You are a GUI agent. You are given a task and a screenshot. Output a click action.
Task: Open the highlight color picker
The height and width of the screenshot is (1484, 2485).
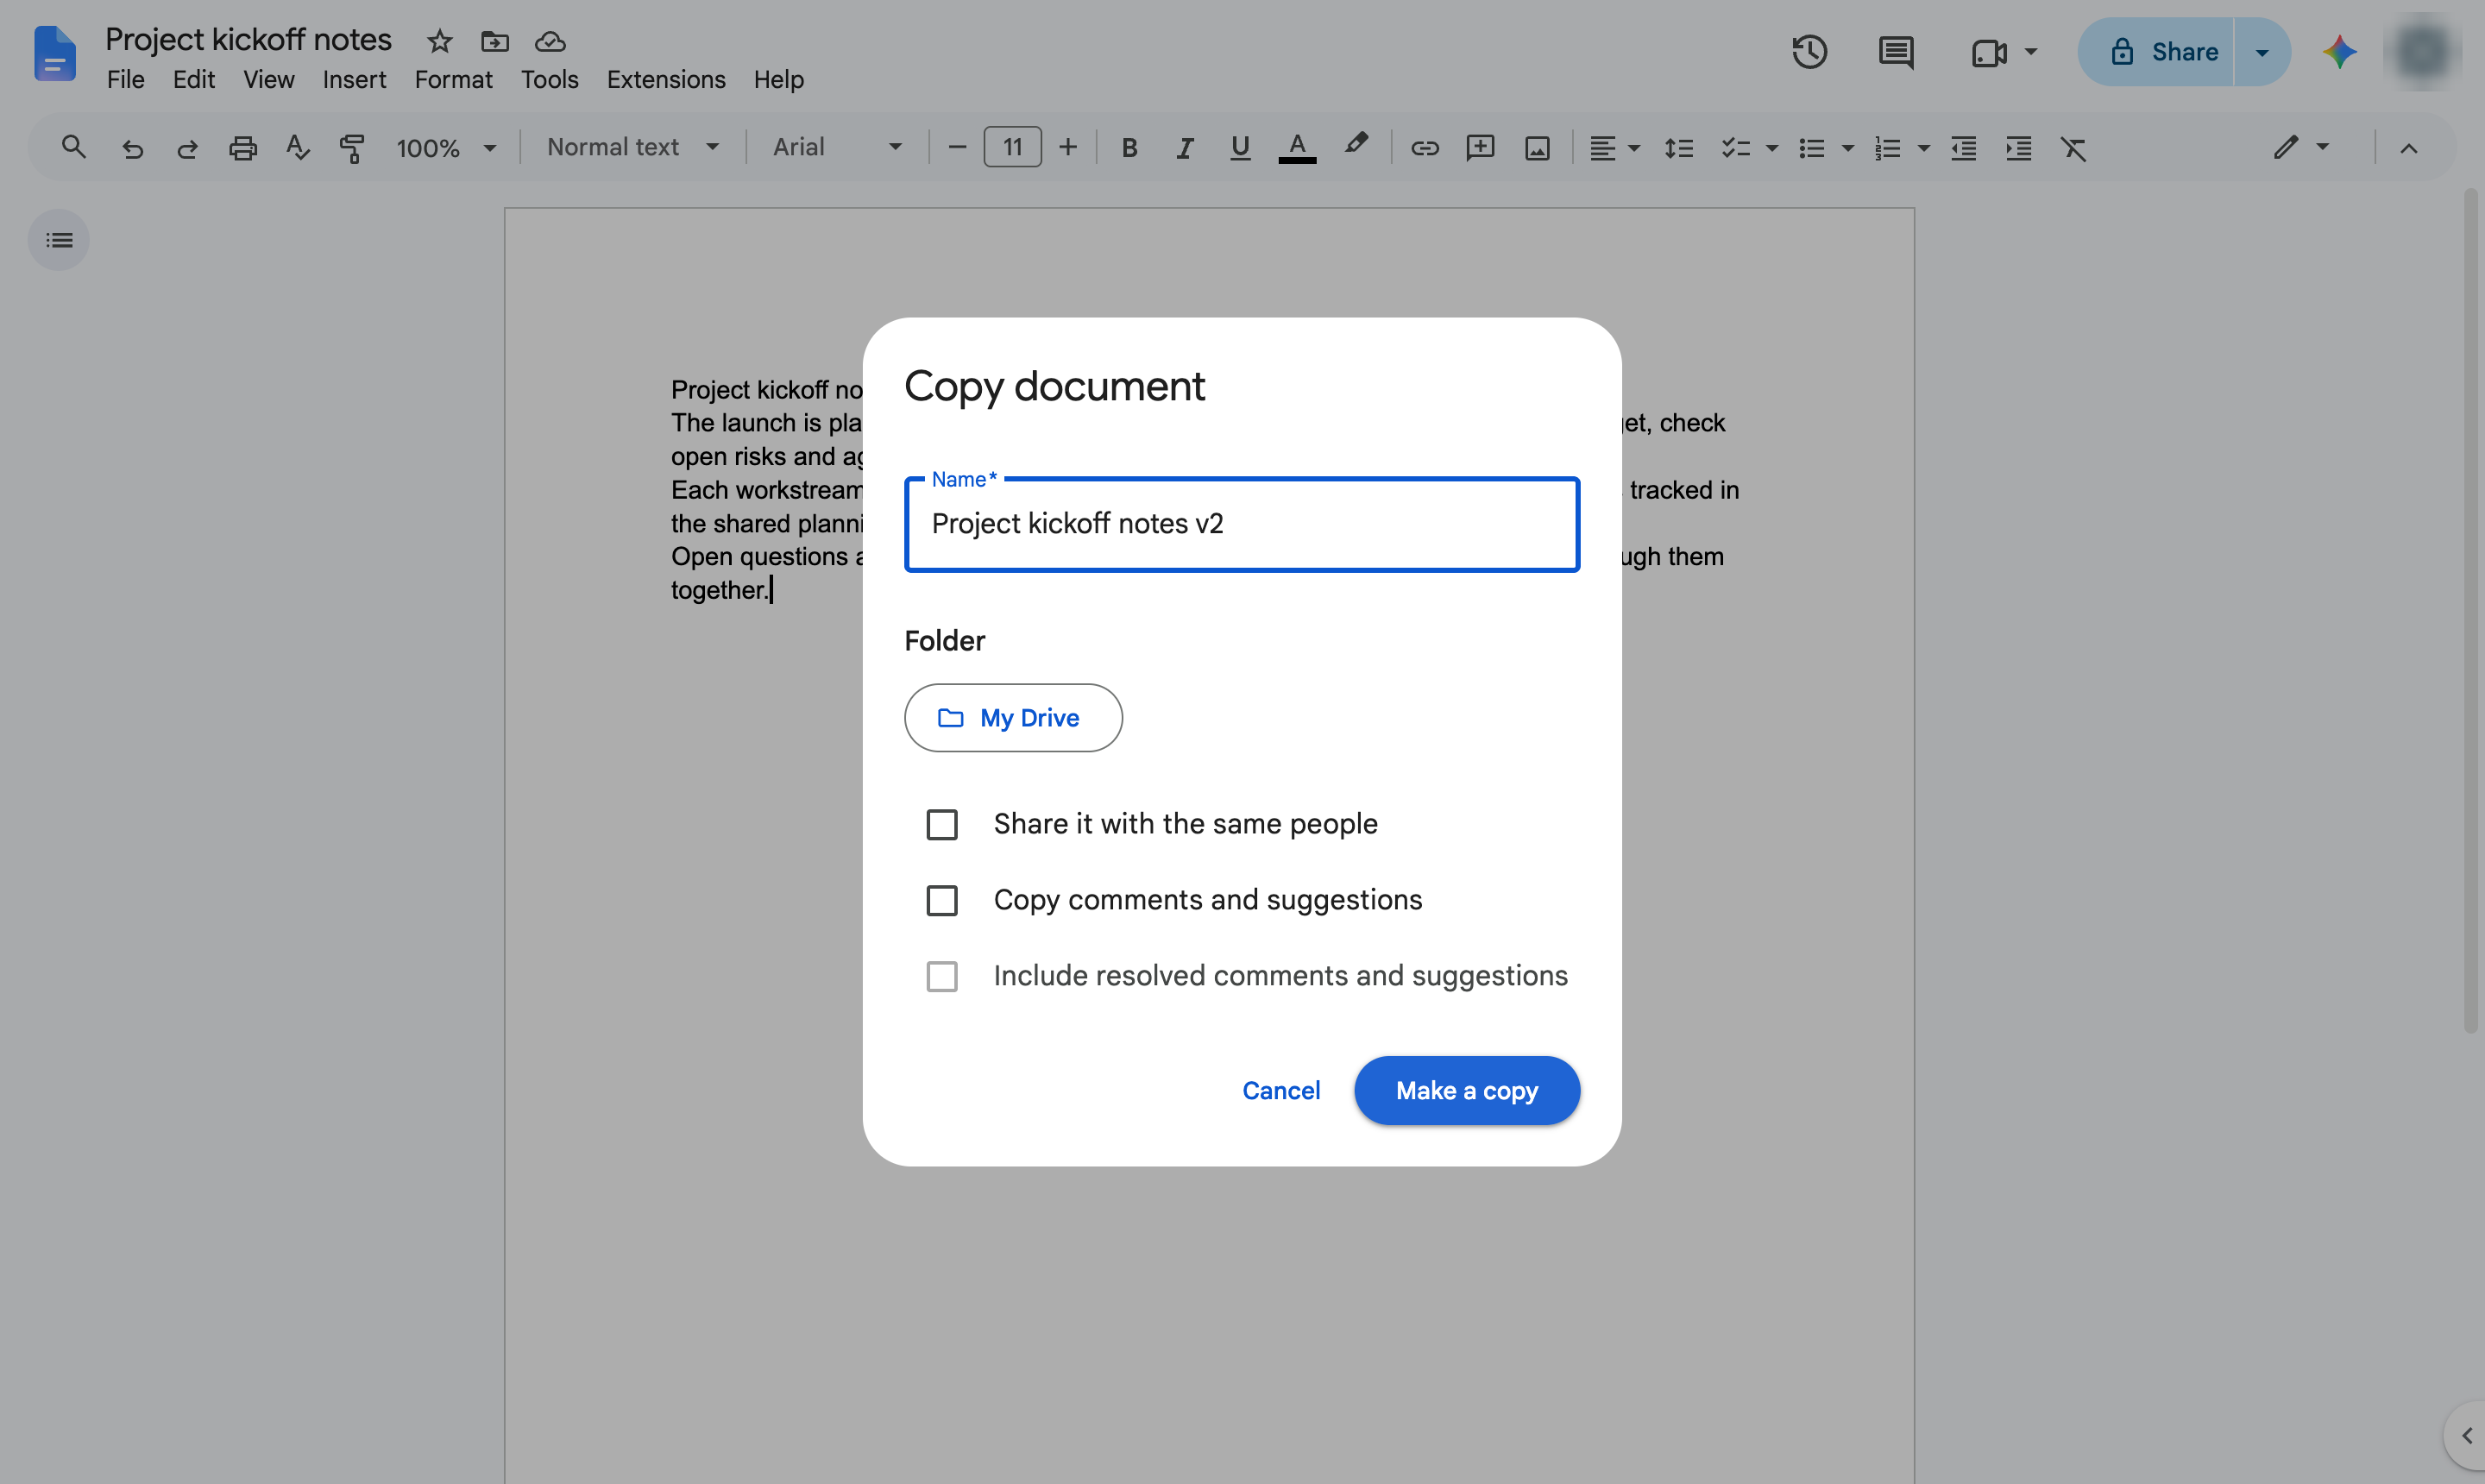[1355, 146]
